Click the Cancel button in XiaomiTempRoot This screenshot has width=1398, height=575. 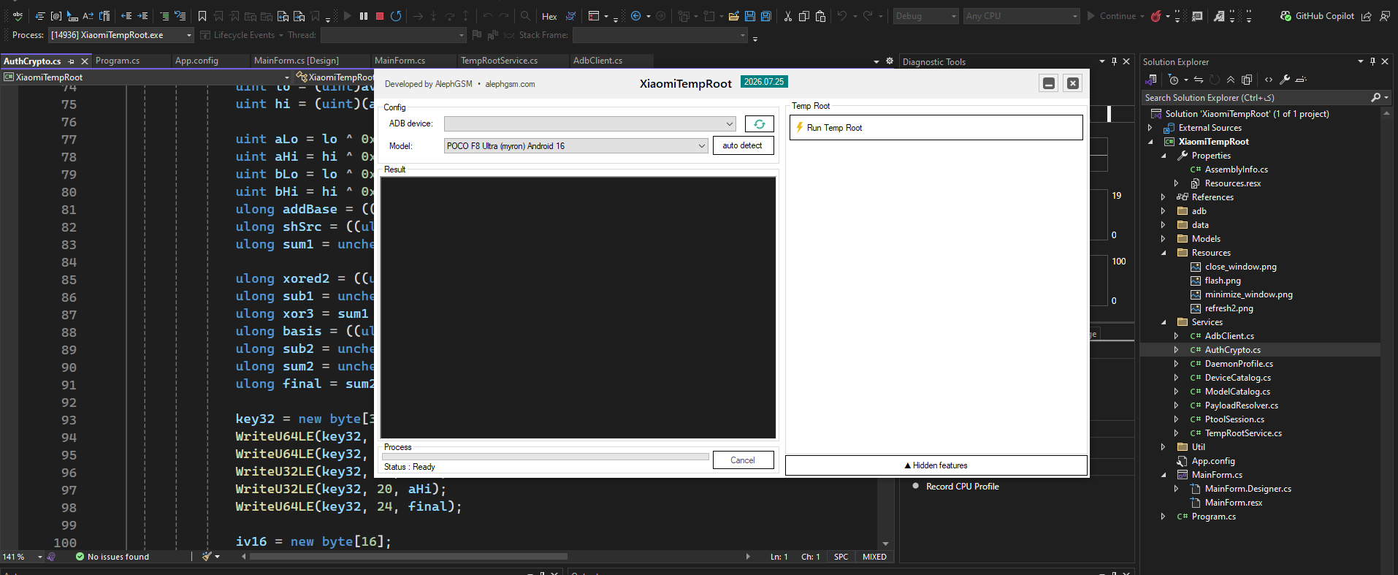(x=743, y=460)
